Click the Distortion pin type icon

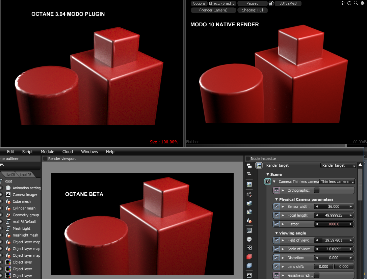click(x=277, y=258)
